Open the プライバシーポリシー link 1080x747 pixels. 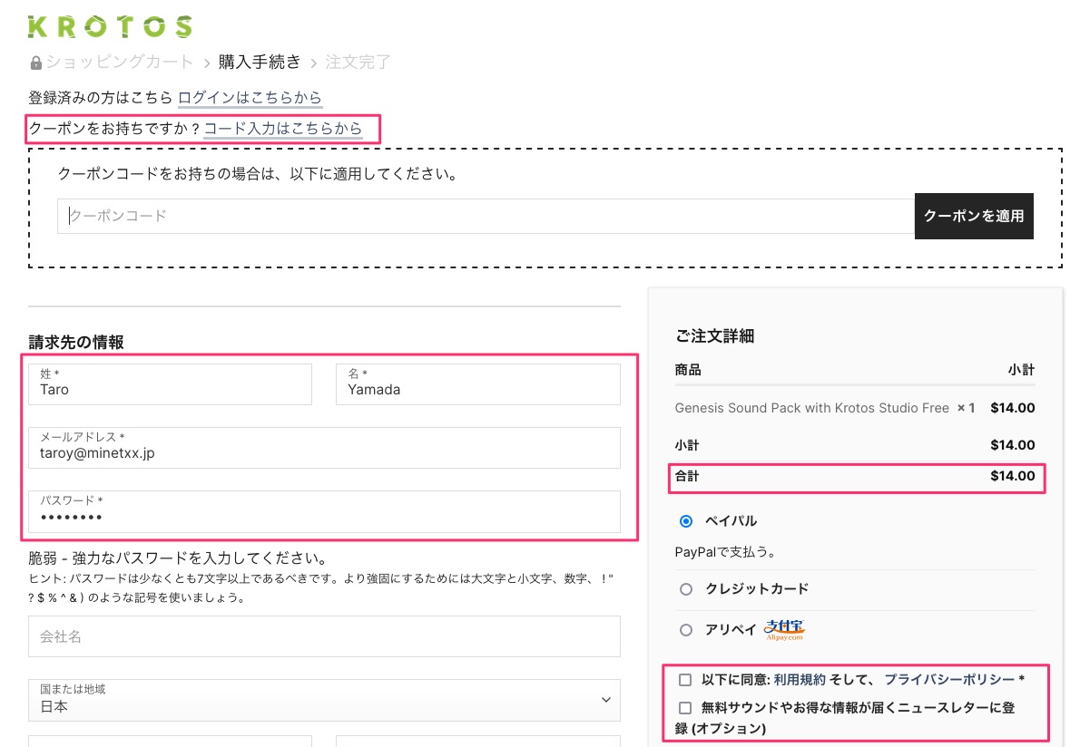pos(950,680)
